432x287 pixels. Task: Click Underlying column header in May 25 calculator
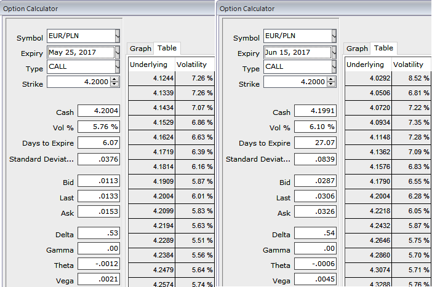151,65
